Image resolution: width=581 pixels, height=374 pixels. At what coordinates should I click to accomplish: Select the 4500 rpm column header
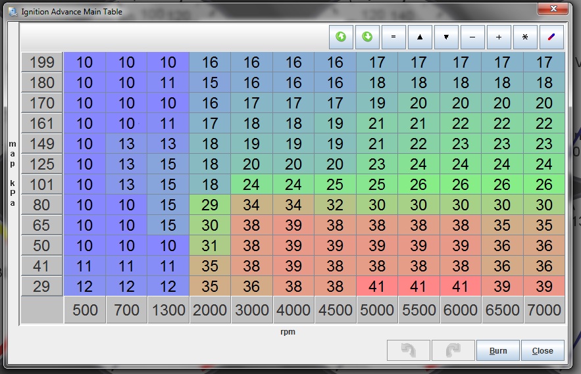click(x=336, y=310)
